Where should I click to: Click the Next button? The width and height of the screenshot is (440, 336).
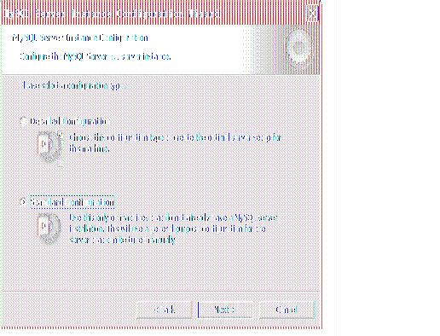(225, 310)
